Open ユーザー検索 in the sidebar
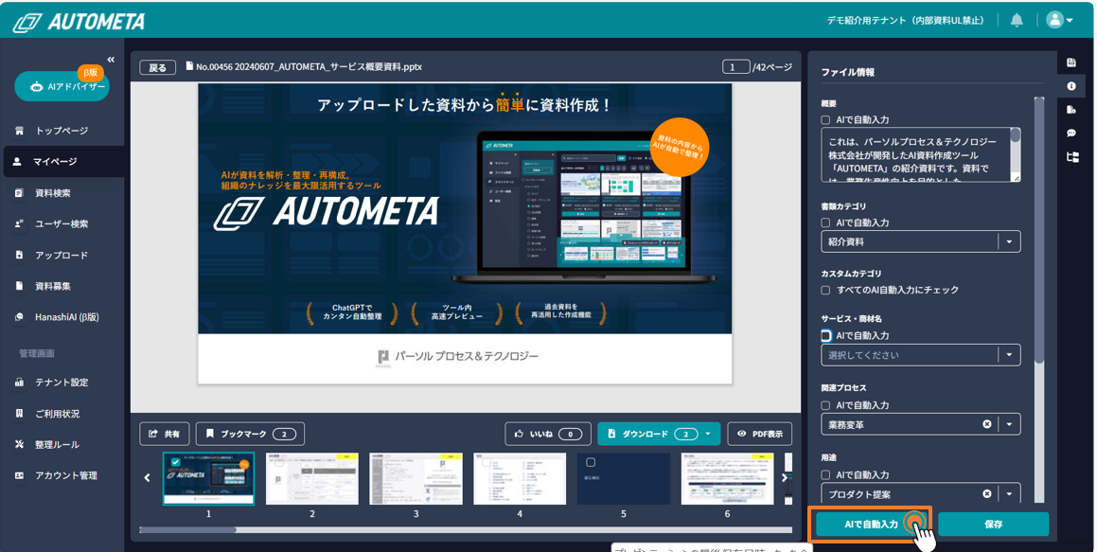1097x552 pixels. coord(62,223)
